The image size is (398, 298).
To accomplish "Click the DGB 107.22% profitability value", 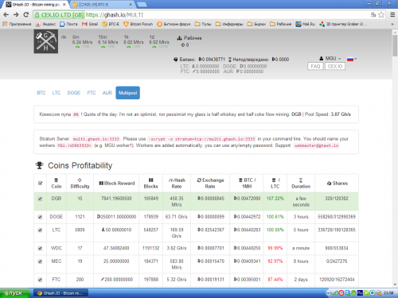I will tap(275, 199).
